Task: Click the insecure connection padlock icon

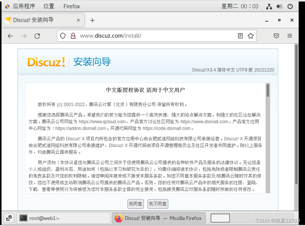Action: pyautogui.click(x=73, y=36)
